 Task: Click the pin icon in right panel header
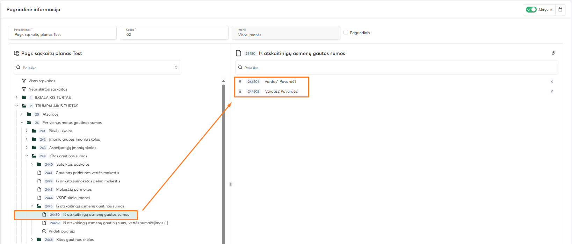pos(553,53)
